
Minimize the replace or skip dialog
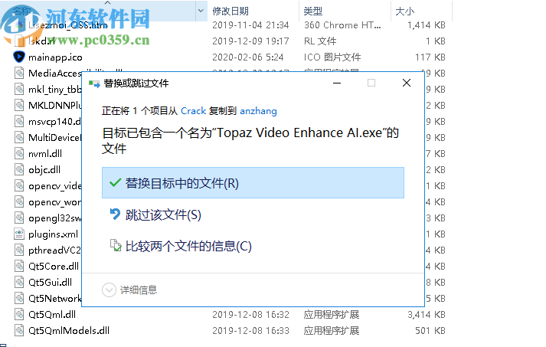(x=337, y=83)
